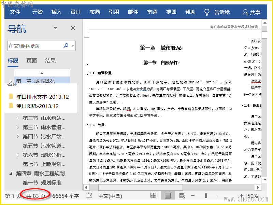Click the lightbulb 告诉我 search icon
The width and height of the screenshot is (273, 205).
pos(207,12)
